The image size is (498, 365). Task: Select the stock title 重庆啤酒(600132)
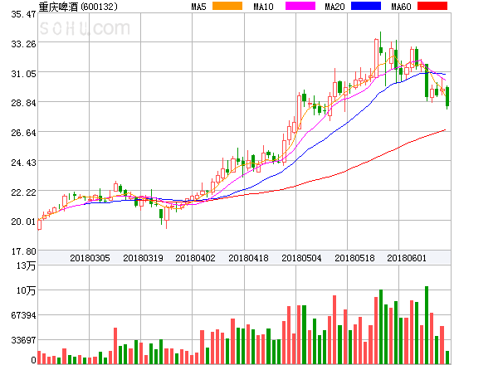click(x=78, y=7)
